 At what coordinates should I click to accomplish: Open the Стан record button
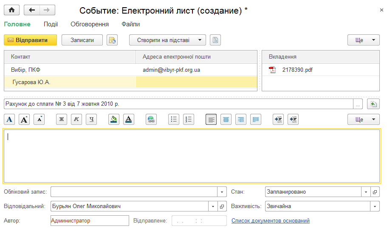tap(375, 192)
